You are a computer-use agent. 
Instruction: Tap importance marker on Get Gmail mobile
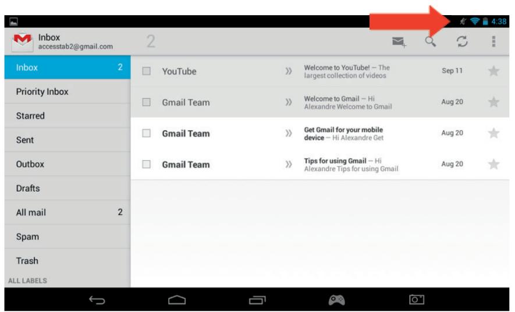tap(289, 133)
